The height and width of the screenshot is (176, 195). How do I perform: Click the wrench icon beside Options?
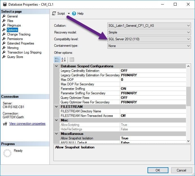click(x=4, y=30)
